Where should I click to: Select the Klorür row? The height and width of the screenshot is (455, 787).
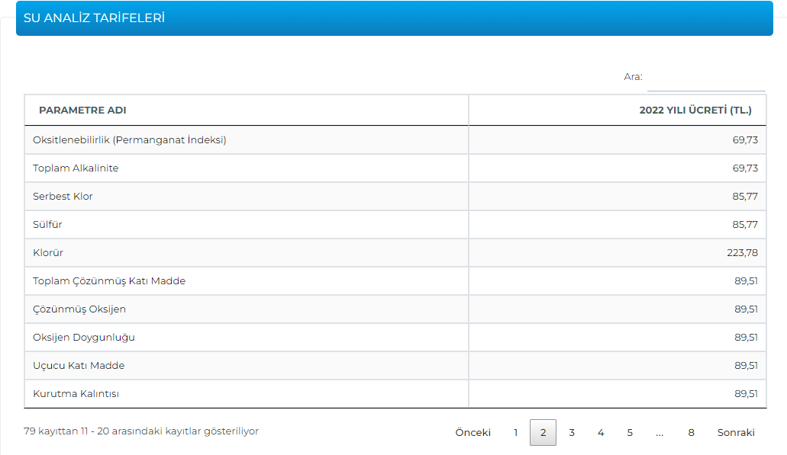(48, 253)
